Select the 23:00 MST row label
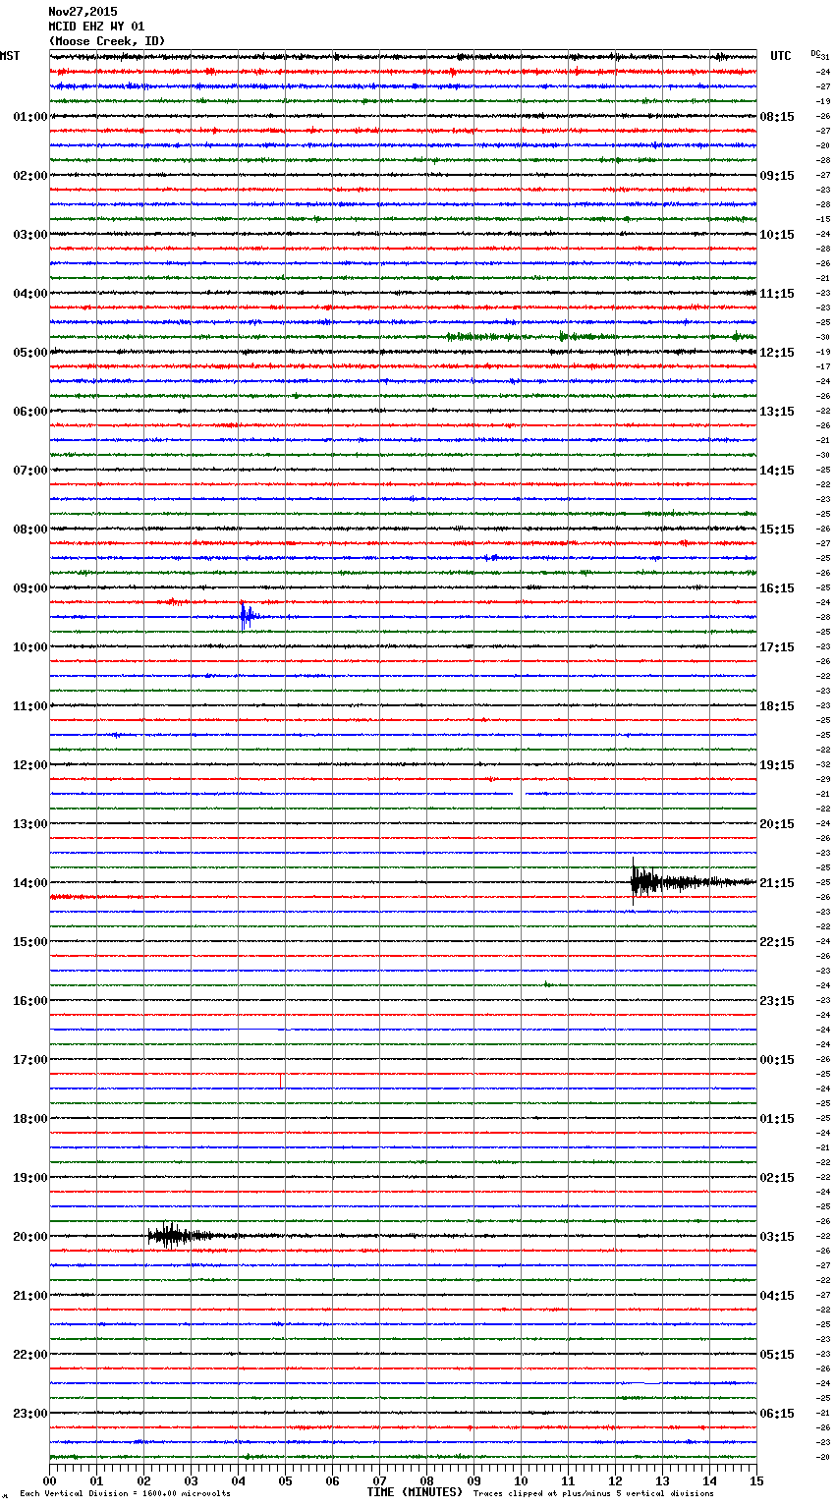This screenshot has width=835, height=1507. tap(30, 1414)
